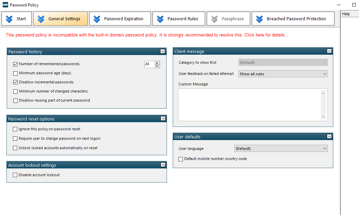Click the Start tab chevron icon
359x215 pixels.
click(x=9, y=19)
